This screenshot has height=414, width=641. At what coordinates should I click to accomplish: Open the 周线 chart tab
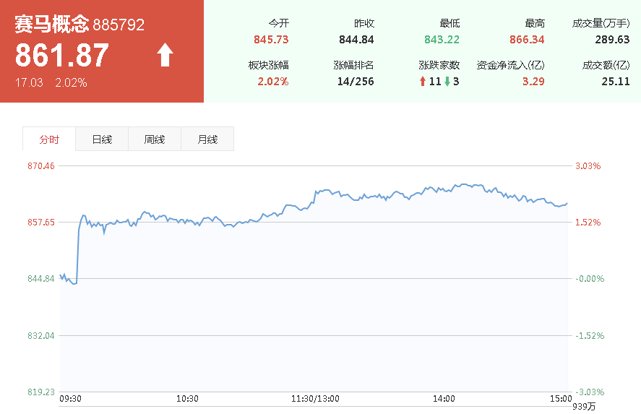click(x=155, y=139)
